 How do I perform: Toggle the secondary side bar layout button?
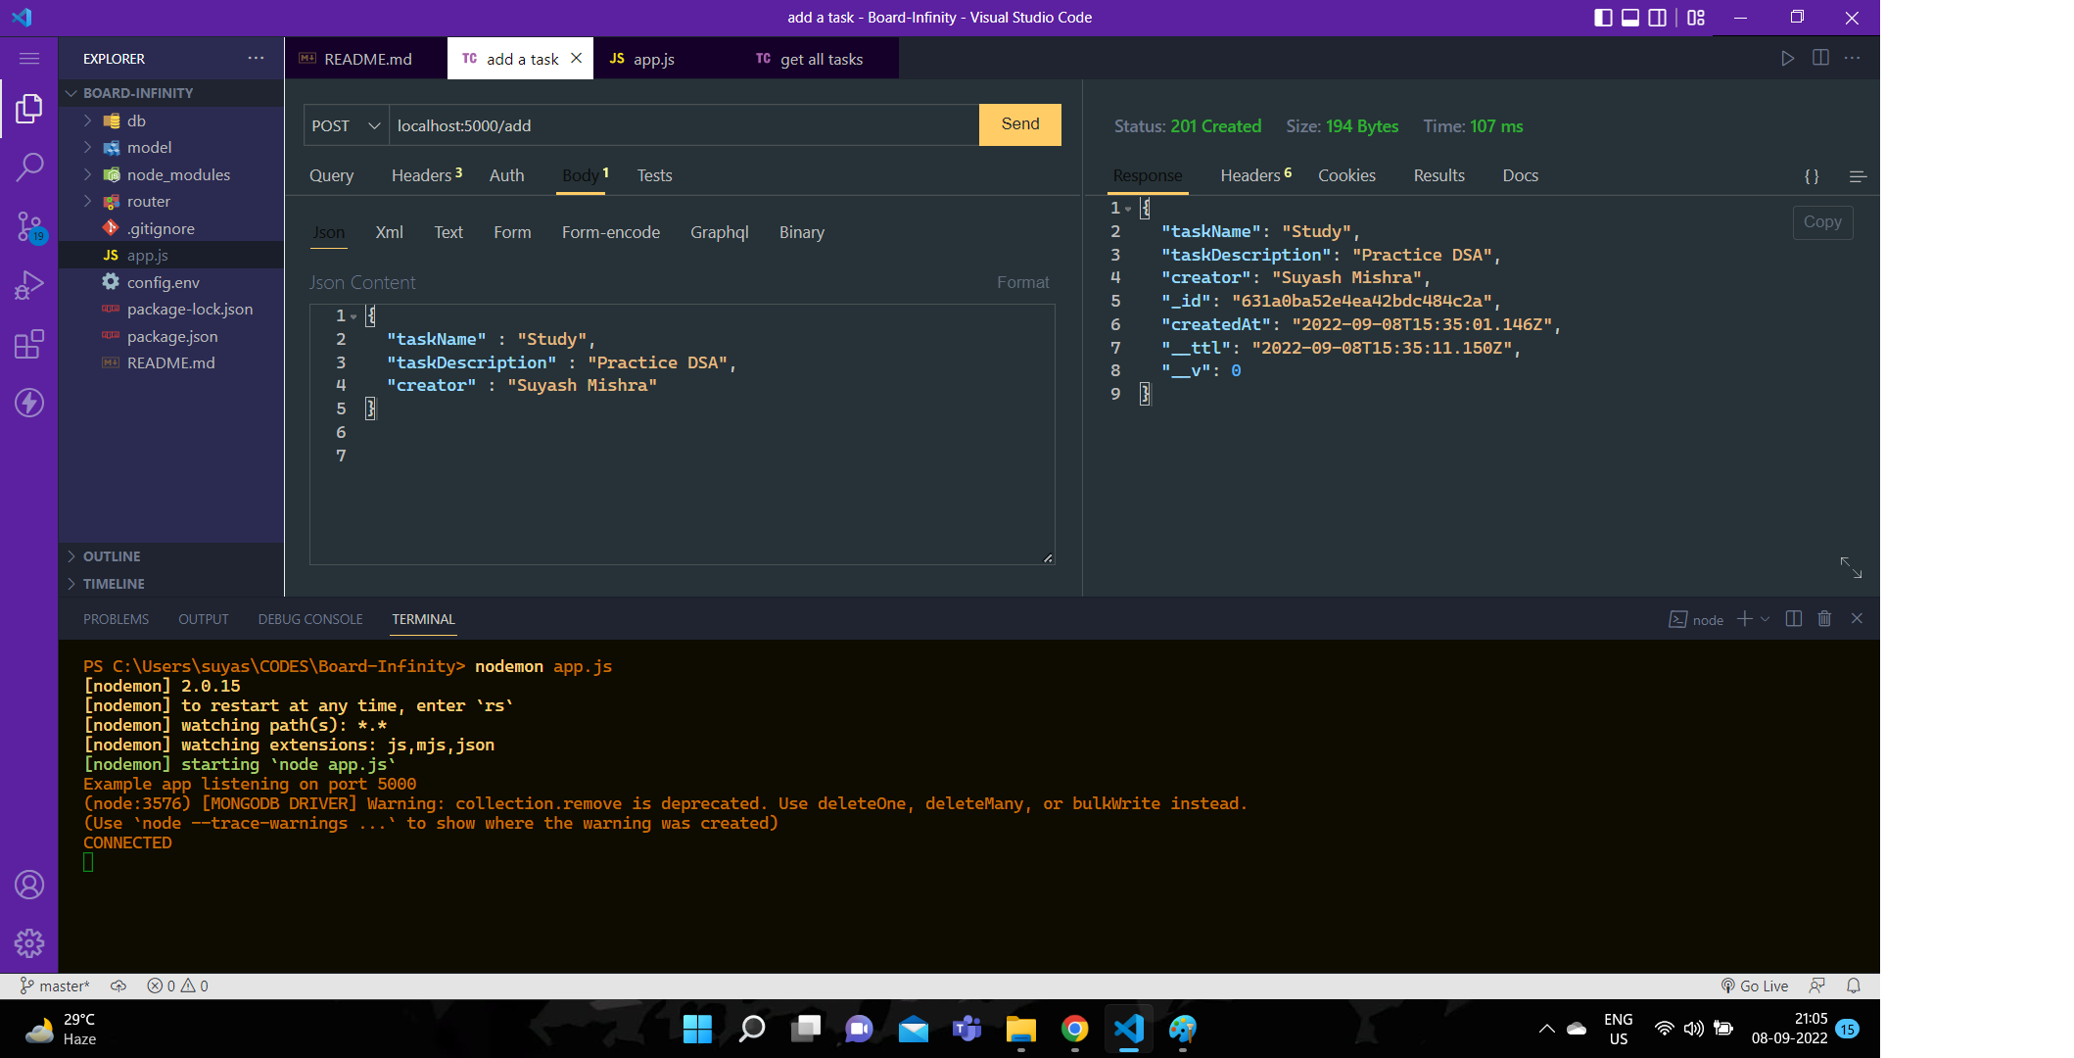pos(1658,18)
